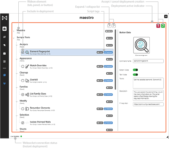Select the blue stacked windows sidebar icon
The image size is (169, 148).
tap(4, 75)
